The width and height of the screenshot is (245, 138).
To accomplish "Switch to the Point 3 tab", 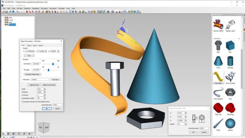I will pyautogui.click(x=35, y=46).
